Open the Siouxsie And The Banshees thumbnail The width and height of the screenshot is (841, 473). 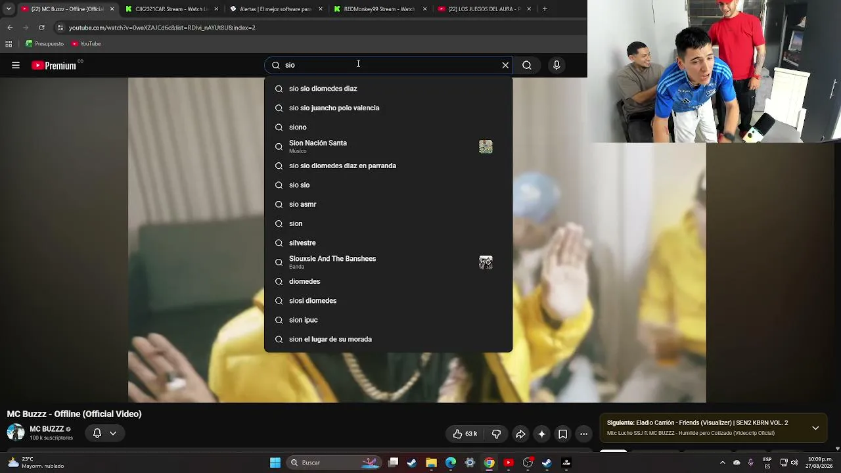(486, 262)
